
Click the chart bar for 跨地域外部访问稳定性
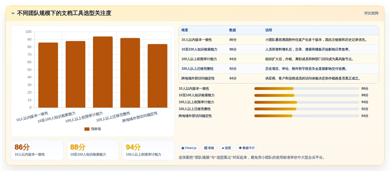click(157, 76)
